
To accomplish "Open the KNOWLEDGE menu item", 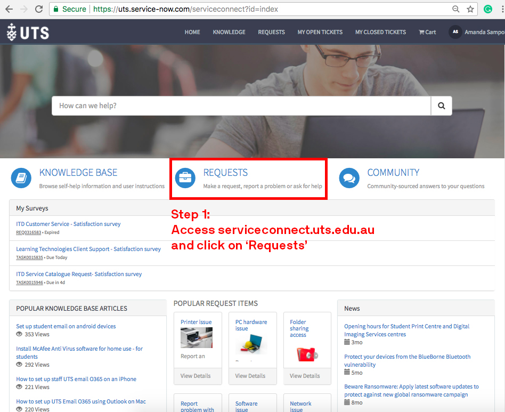I will (x=229, y=32).
